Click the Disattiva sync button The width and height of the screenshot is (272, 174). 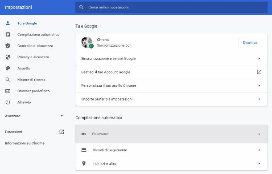[250, 43]
